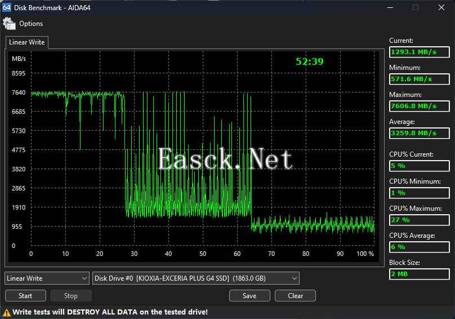The height and width of the screenshot is (319, 455).
Task: Open the Options menu
Action: pyautogui.click(x=31, y=24)
